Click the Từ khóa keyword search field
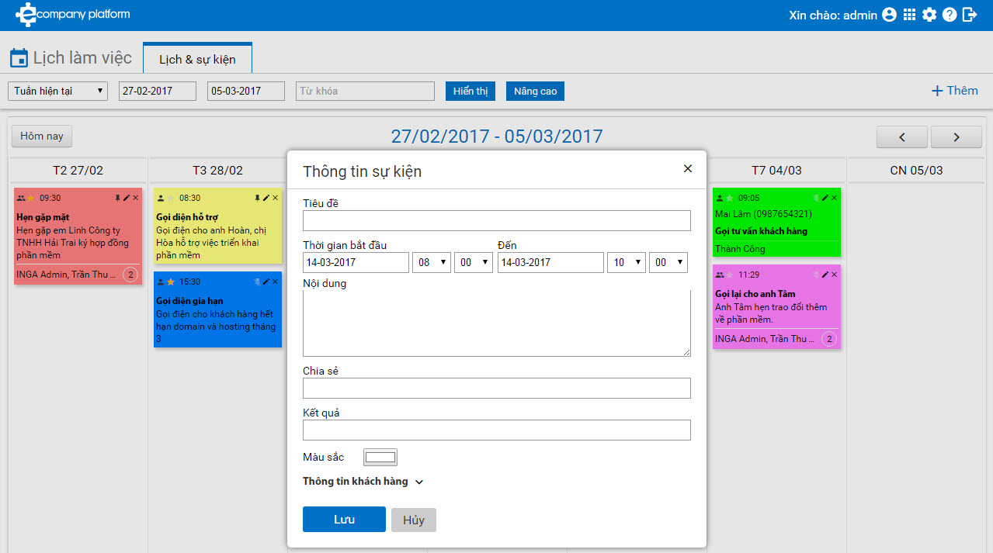This screenshot has width=993, height=553. tap(365, 91)
